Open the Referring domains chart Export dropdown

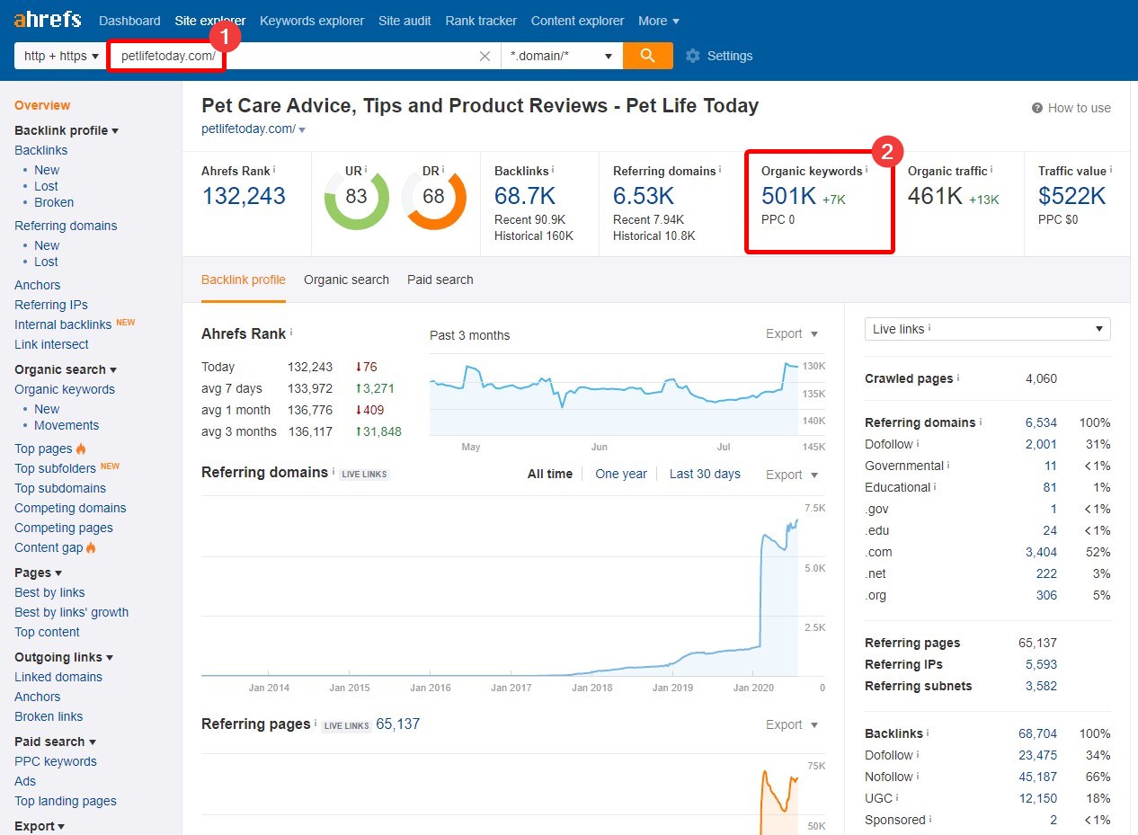click(x=792, y=475)
